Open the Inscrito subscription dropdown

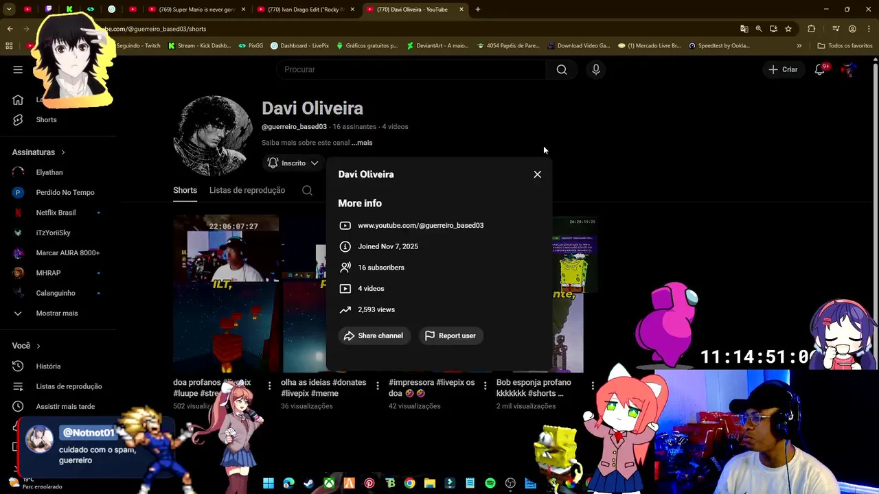pyautogui.click(x=293, y=163)
